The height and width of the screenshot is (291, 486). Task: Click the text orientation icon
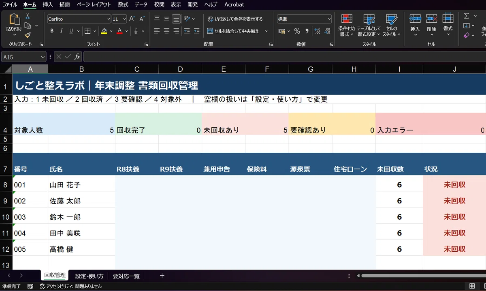pos(187,19)
